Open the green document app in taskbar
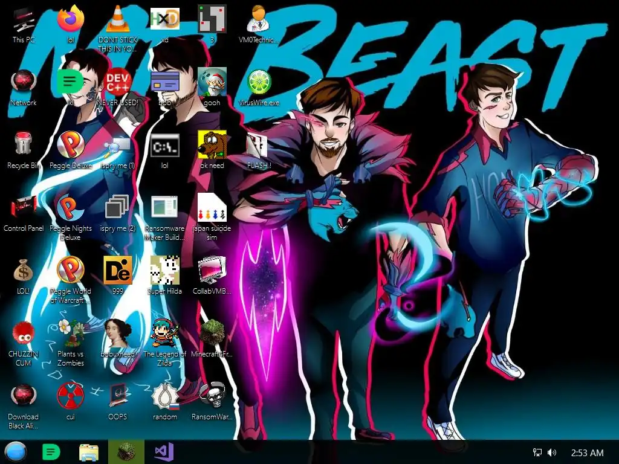Viewport: 619px width, 464px height. click(x=51, y=452)
